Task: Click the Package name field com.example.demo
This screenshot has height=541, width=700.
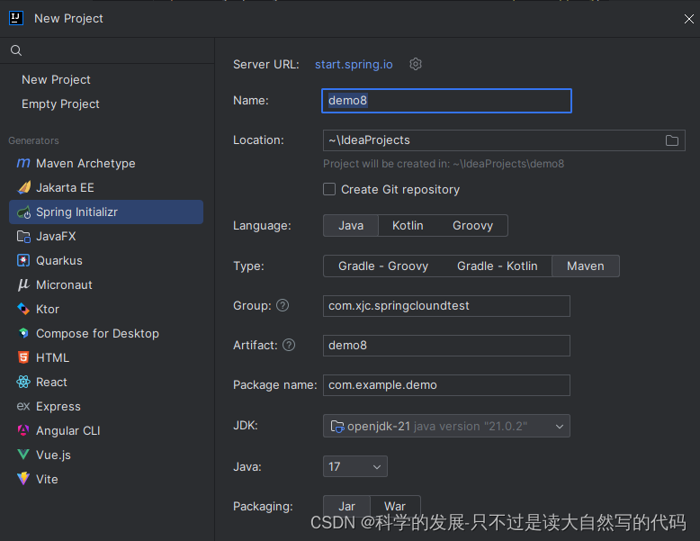Action: pos(446,385)
